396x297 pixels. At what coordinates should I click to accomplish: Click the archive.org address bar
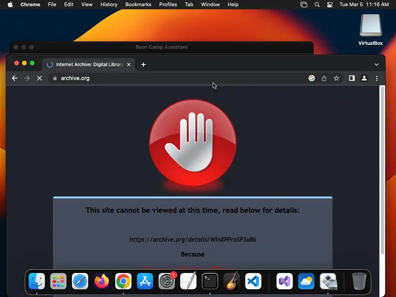tap(177, 78)
